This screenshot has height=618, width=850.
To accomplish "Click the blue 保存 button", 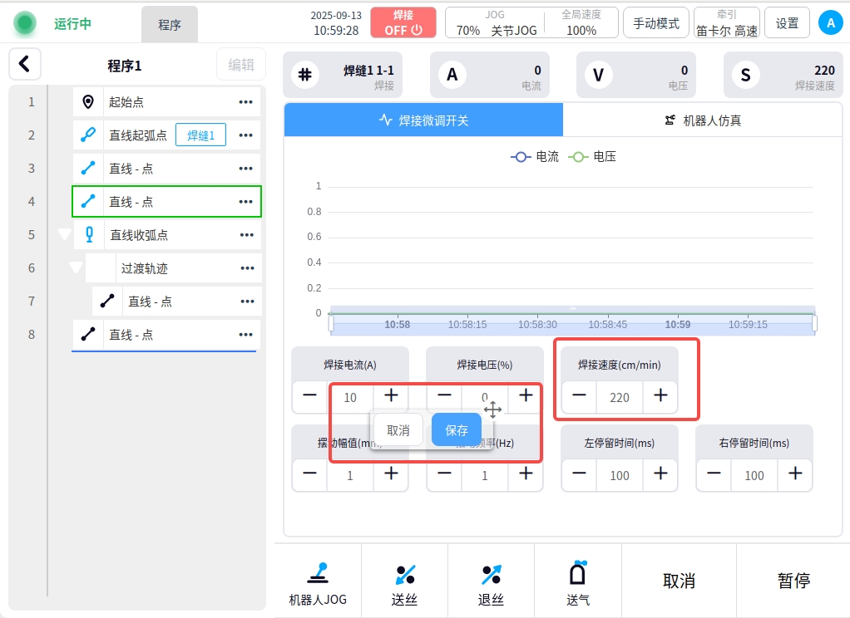I will pyautogui.click(x=457, y=430).
